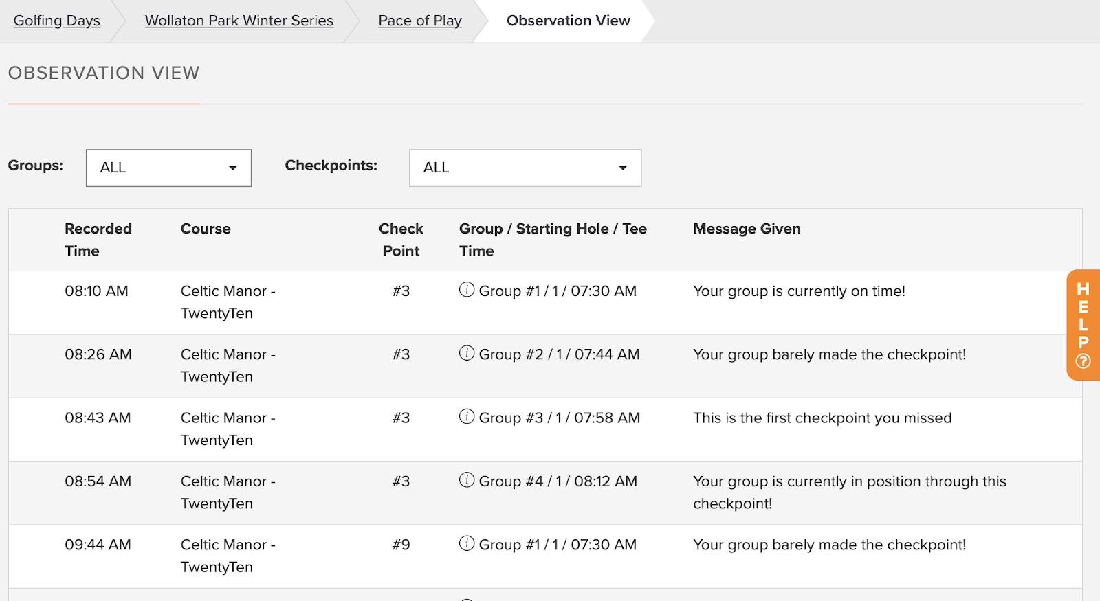The image size is (1100, 601).
Task: Open info icon for Group #4 row
Action: click(x=467, y=479)
